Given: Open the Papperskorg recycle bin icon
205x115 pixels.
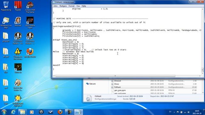Looking at the screenshot, I should click(x=6, y=6).
